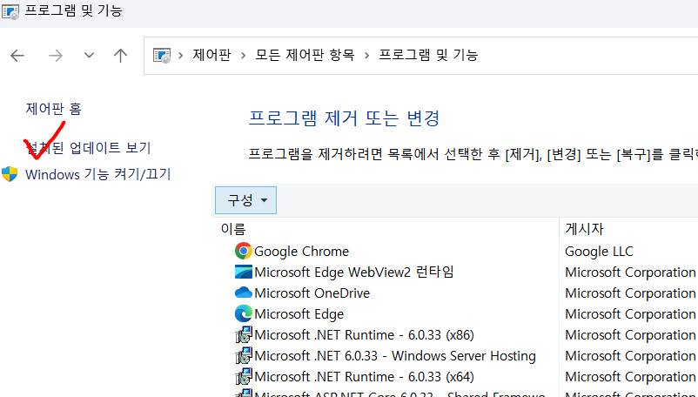The width and height of the screenshot is (698, 397).
Task: Click Microsoft Corporation publisher in .NET Runtime (x86) row
Action: tap(630, 335)
